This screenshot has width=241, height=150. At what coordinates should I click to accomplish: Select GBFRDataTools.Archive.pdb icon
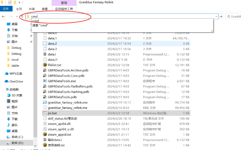(45, 70)
